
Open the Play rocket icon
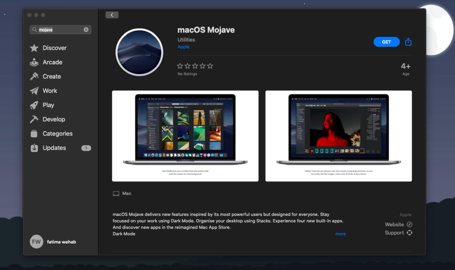point(34,105)
